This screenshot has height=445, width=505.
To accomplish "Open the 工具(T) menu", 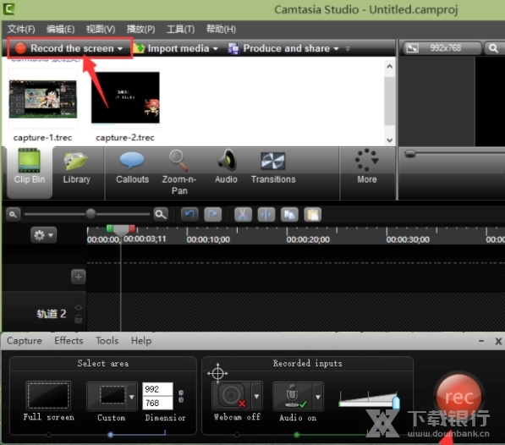I will 181,30.
